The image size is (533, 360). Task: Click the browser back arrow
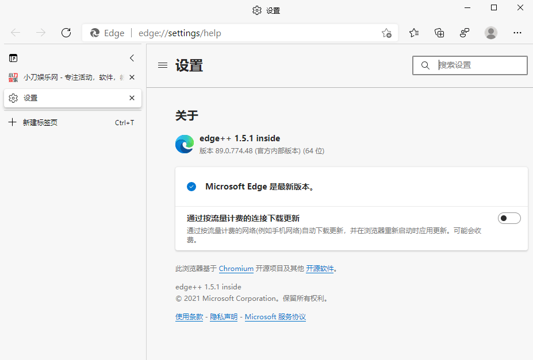click(16, 33)
